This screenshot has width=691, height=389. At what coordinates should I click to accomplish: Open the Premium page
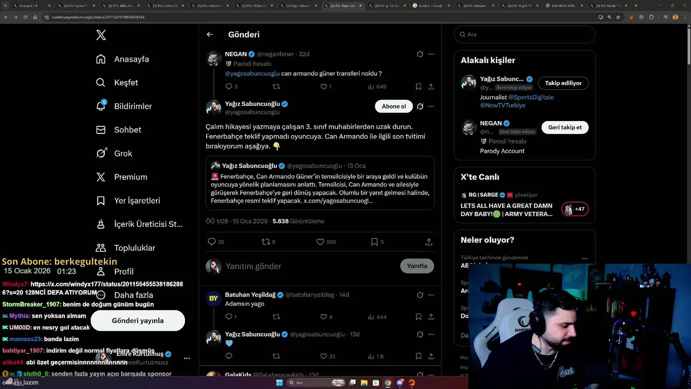click(x=121, y=177)
